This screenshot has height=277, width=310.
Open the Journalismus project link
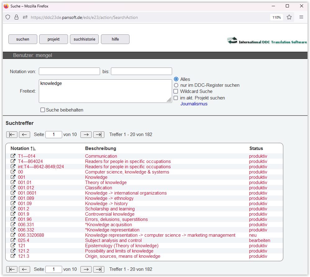(x=194, y=104)
